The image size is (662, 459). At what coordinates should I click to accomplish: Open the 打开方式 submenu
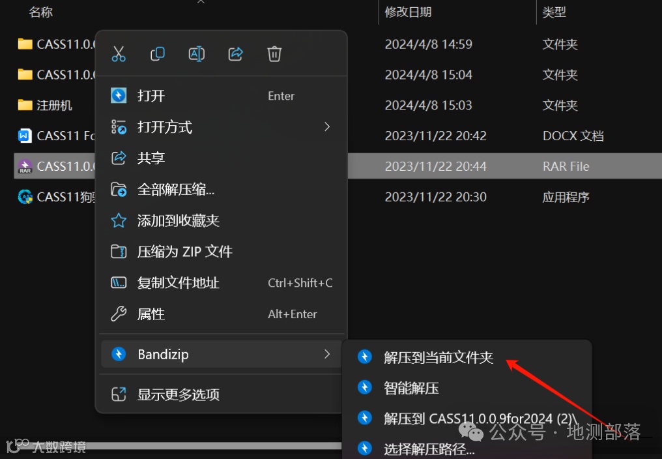pos(222,126)
